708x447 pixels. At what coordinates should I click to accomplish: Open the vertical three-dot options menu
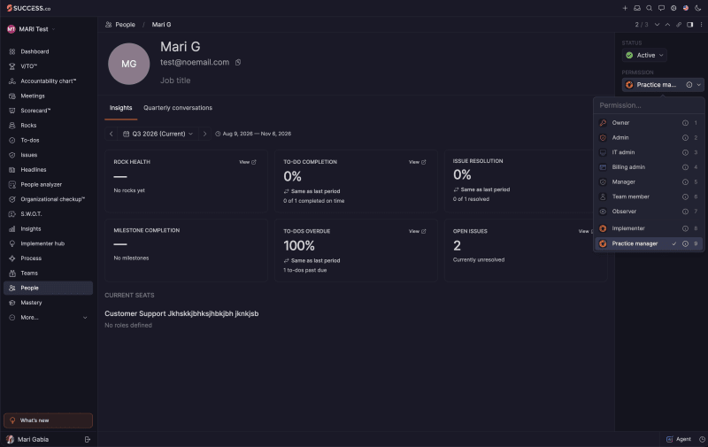[701, 25]
